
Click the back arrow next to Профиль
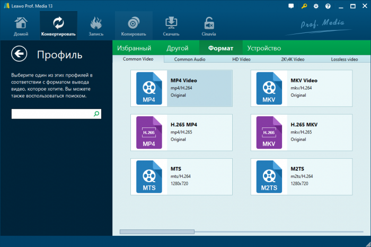coord(20,54)
